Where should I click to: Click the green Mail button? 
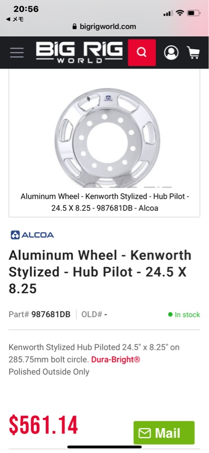click(164, 433)
